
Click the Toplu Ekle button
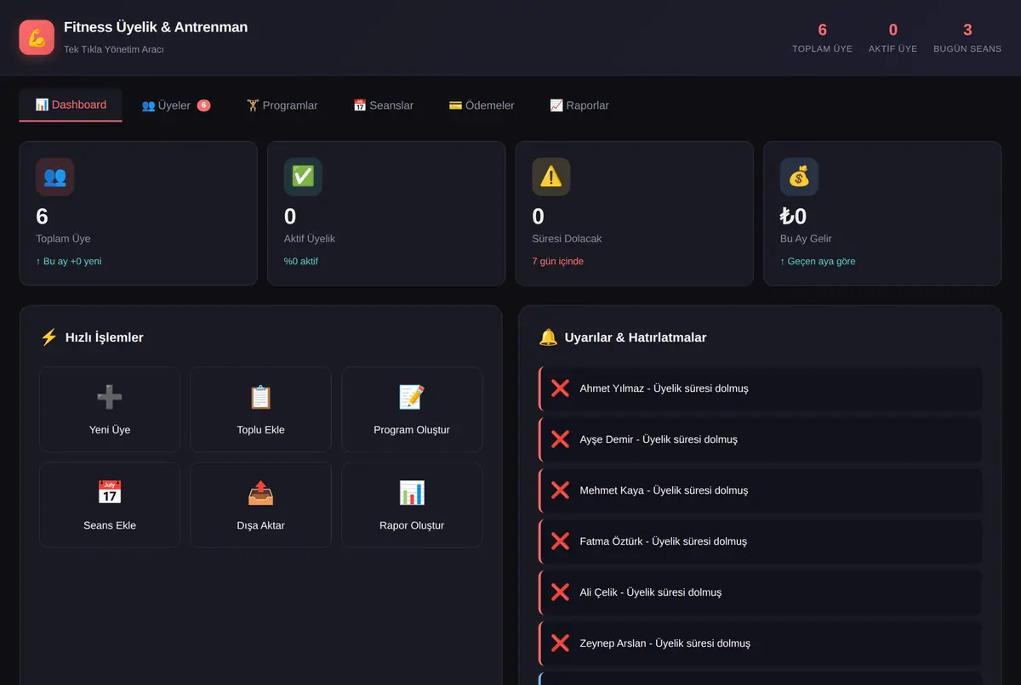click(261, 409)
